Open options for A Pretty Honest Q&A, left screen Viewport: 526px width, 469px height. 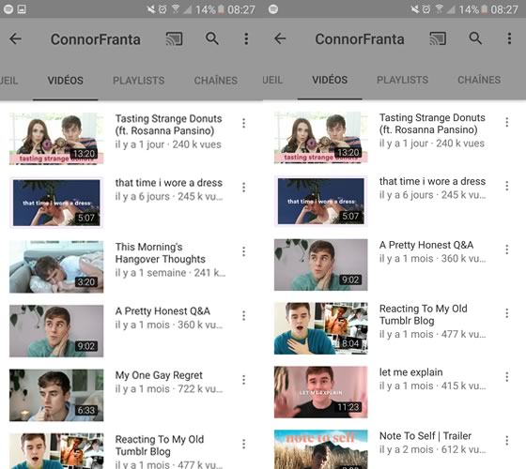244,315
